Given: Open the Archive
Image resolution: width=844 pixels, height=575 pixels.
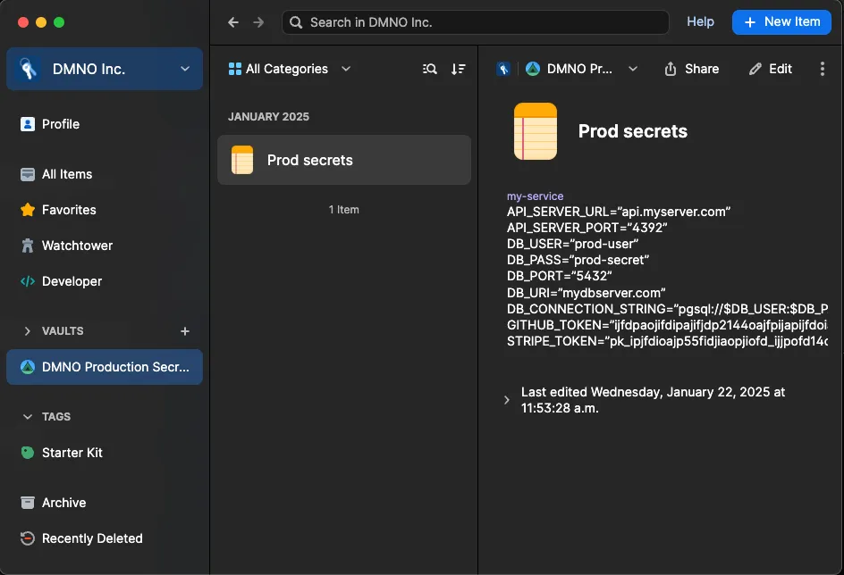Looking at the screenshot, I should pos(63,503).
